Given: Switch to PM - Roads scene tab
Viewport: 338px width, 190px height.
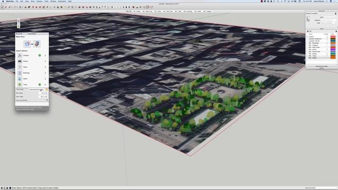Looking at the screenshot, I should [x=137, y=11].
